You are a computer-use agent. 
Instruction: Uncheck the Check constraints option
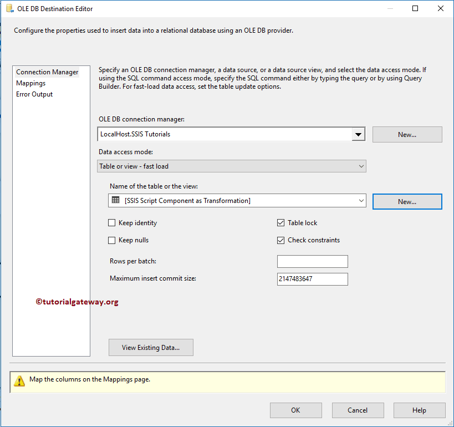tap(280, 240)
